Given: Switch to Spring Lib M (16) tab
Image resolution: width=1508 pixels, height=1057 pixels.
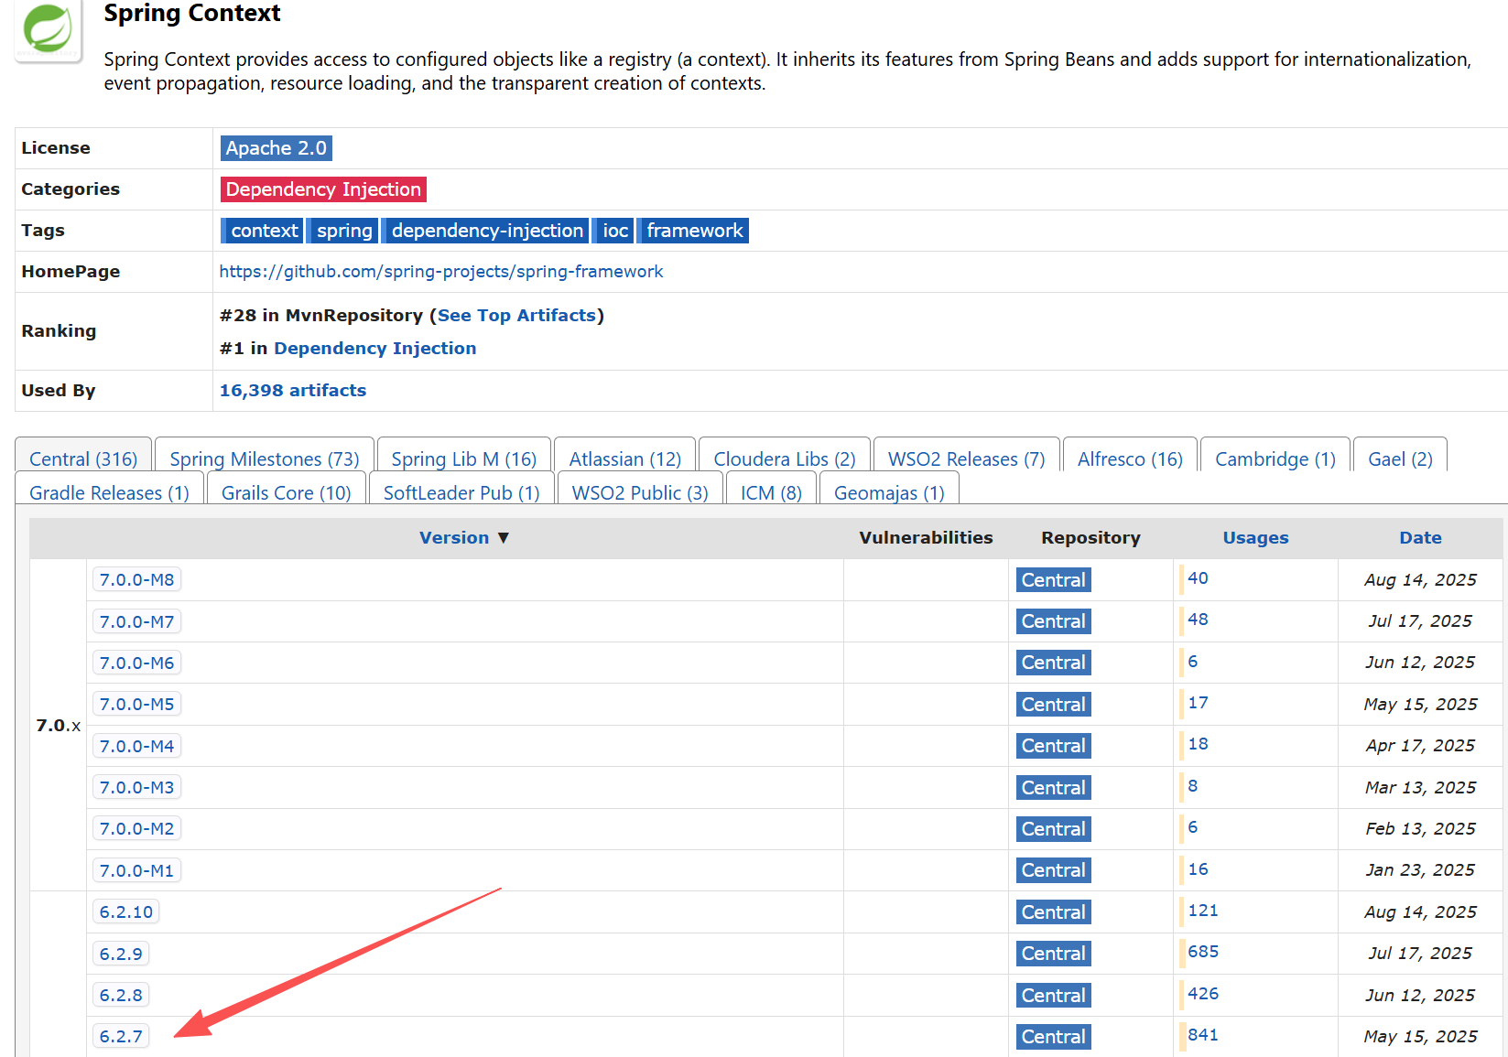Looking at the screenshot, I should [x=464, y=458].
